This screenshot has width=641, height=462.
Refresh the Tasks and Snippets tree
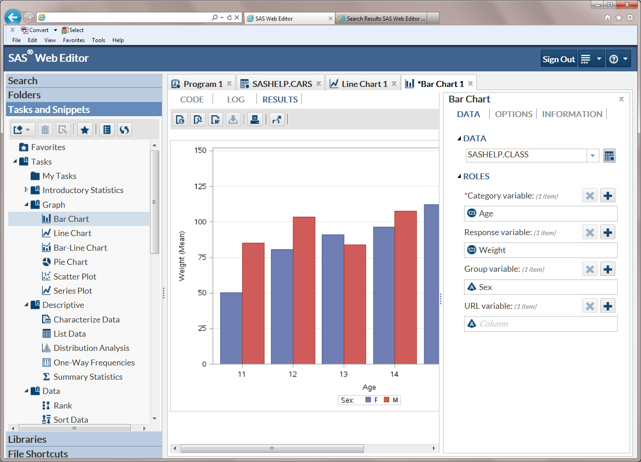124,130
